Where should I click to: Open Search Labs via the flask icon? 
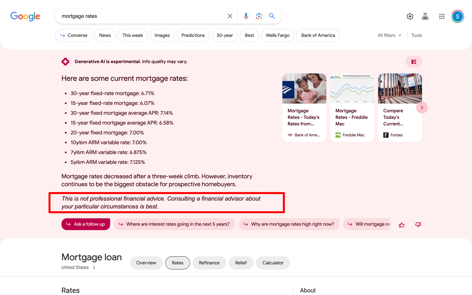[x=425, y=17]
